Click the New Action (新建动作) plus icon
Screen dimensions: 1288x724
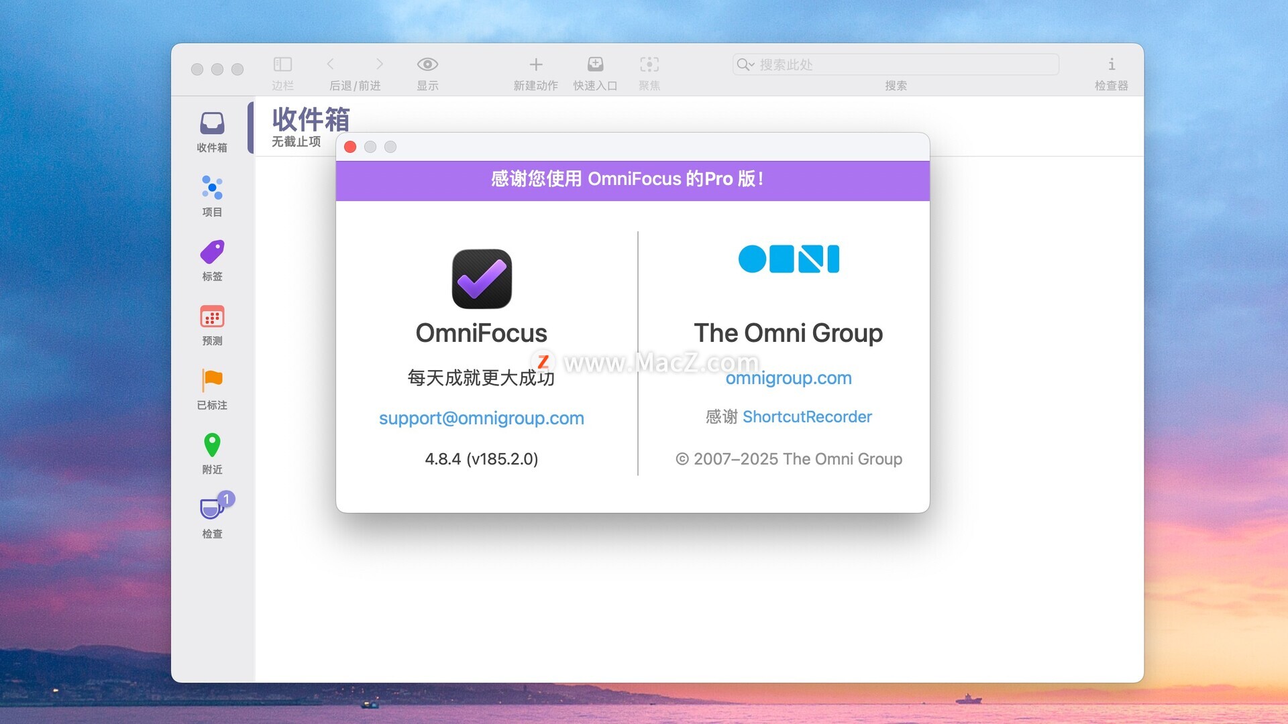[535, 64]
